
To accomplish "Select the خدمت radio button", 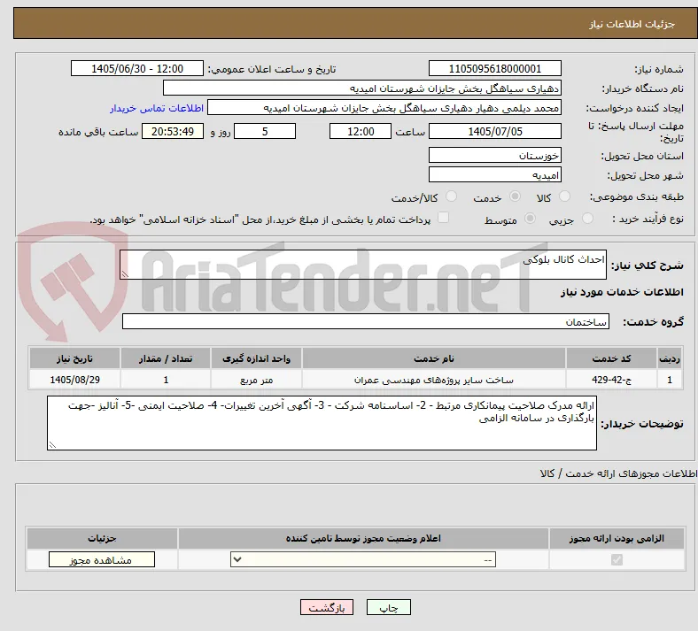I will [x=515, y=196].
